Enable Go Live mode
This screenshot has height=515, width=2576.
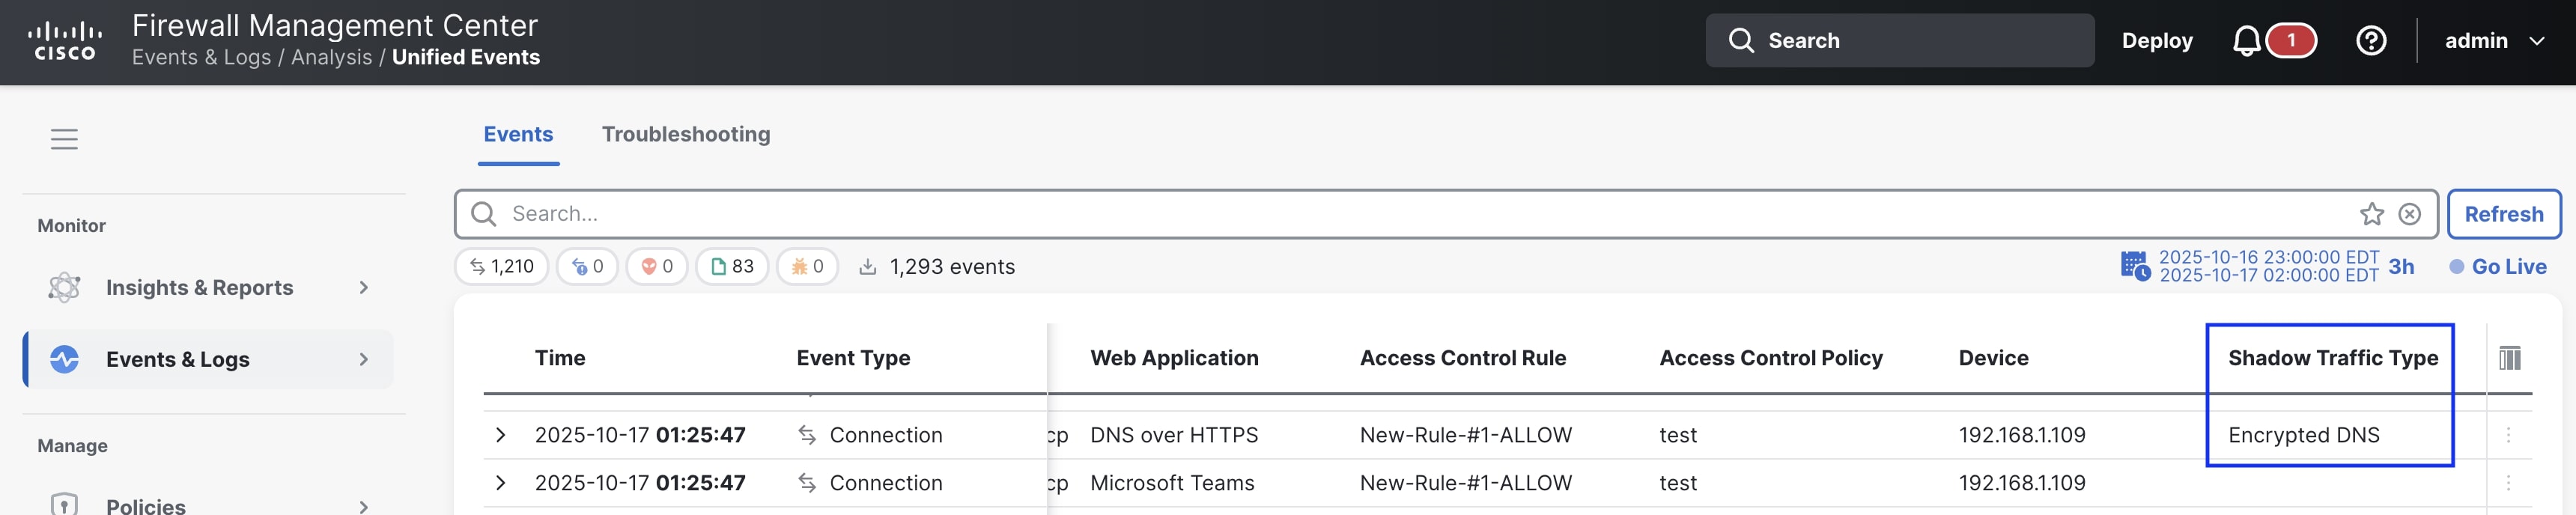(x=2497, y=267)
